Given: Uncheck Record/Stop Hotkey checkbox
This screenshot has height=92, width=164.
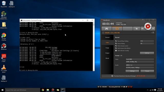Looking at the screenshot, I should pos(116,41).
